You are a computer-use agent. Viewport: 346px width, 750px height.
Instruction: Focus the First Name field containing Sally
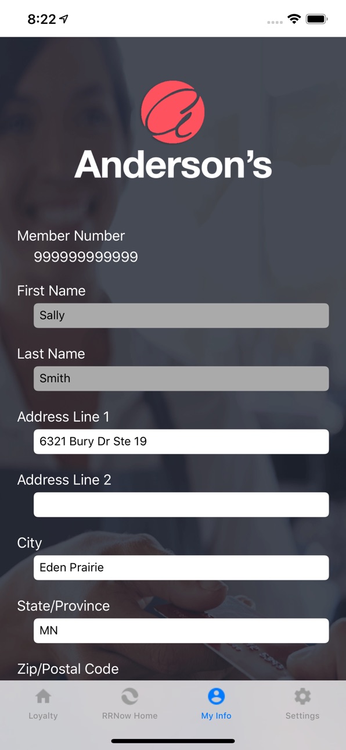tap(181, 316)
